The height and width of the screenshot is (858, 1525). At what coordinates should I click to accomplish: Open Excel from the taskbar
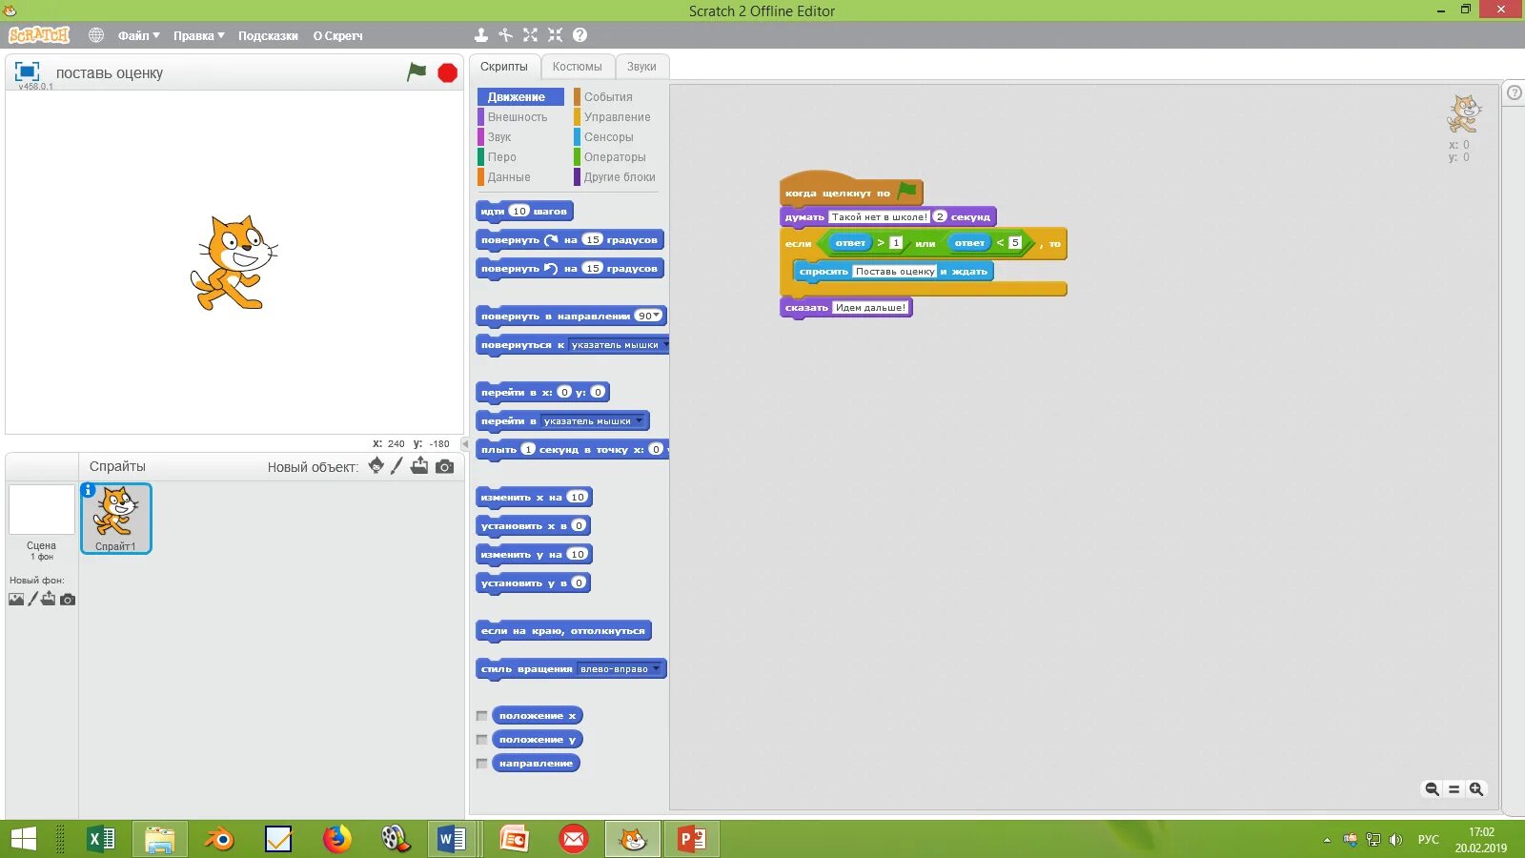(x=100, y=839)
